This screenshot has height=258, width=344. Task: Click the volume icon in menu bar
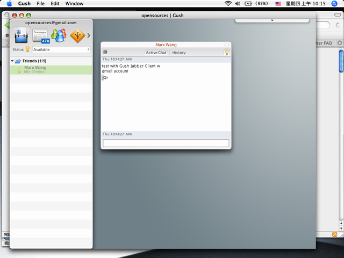(238, 4)
